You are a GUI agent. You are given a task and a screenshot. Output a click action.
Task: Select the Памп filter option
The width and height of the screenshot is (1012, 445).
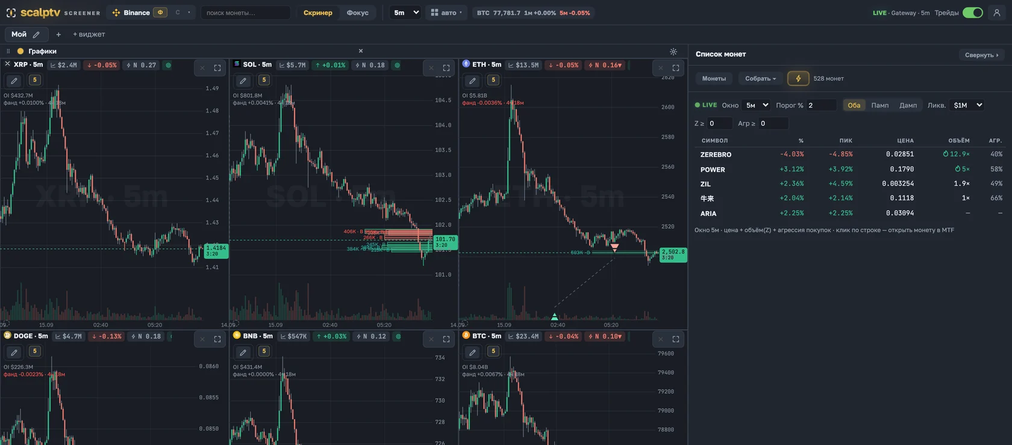(x=879, y=105)
